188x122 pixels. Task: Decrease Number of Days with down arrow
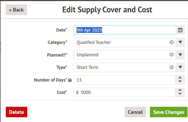click(180, 82)
